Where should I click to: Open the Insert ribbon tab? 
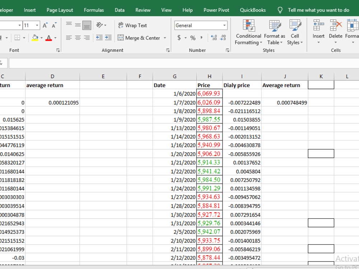[30, 10]
